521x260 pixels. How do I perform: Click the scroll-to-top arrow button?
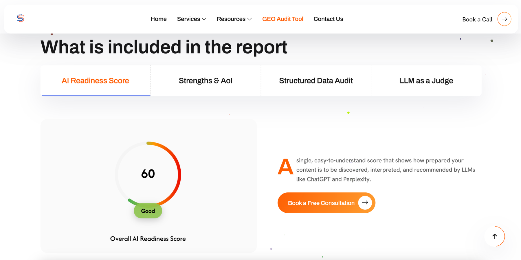click(495, 236)
